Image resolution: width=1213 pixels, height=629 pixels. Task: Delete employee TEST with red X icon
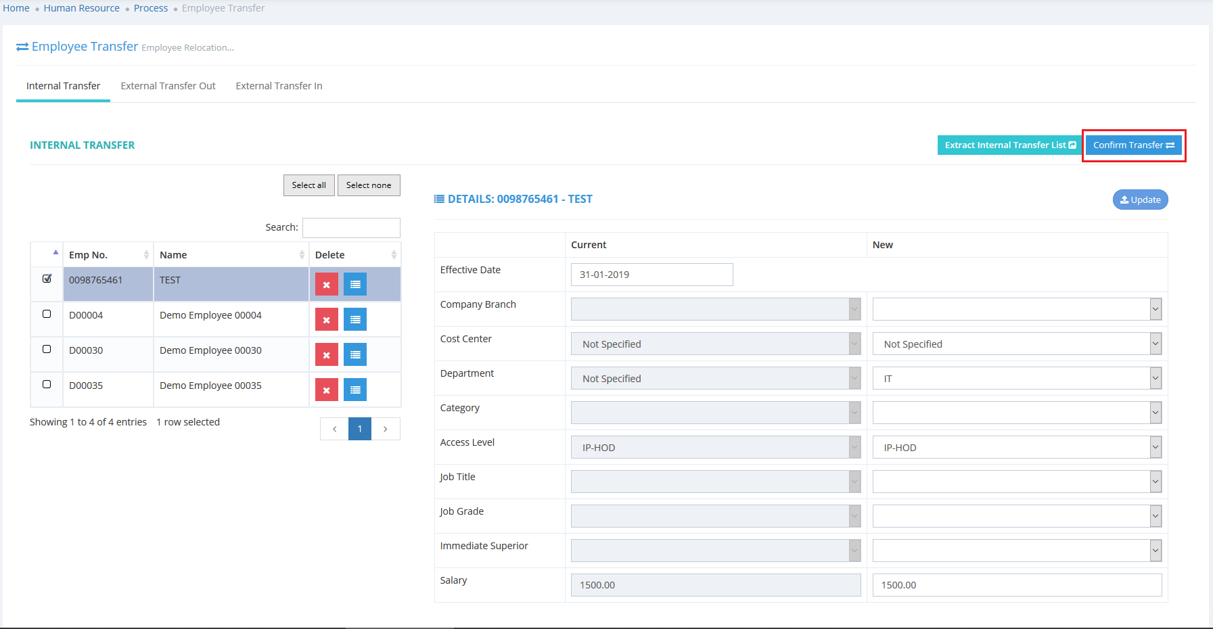326,285
